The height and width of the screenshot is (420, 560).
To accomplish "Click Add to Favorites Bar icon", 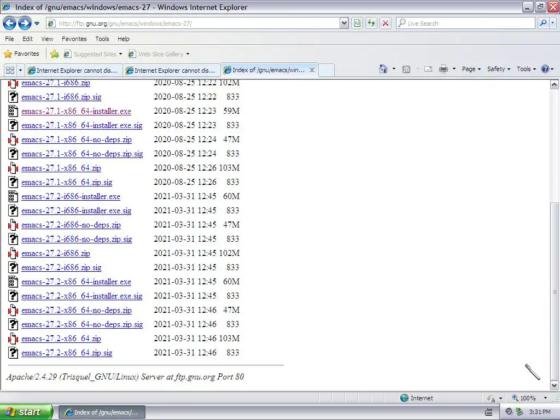I will click(x=55, y=54).
